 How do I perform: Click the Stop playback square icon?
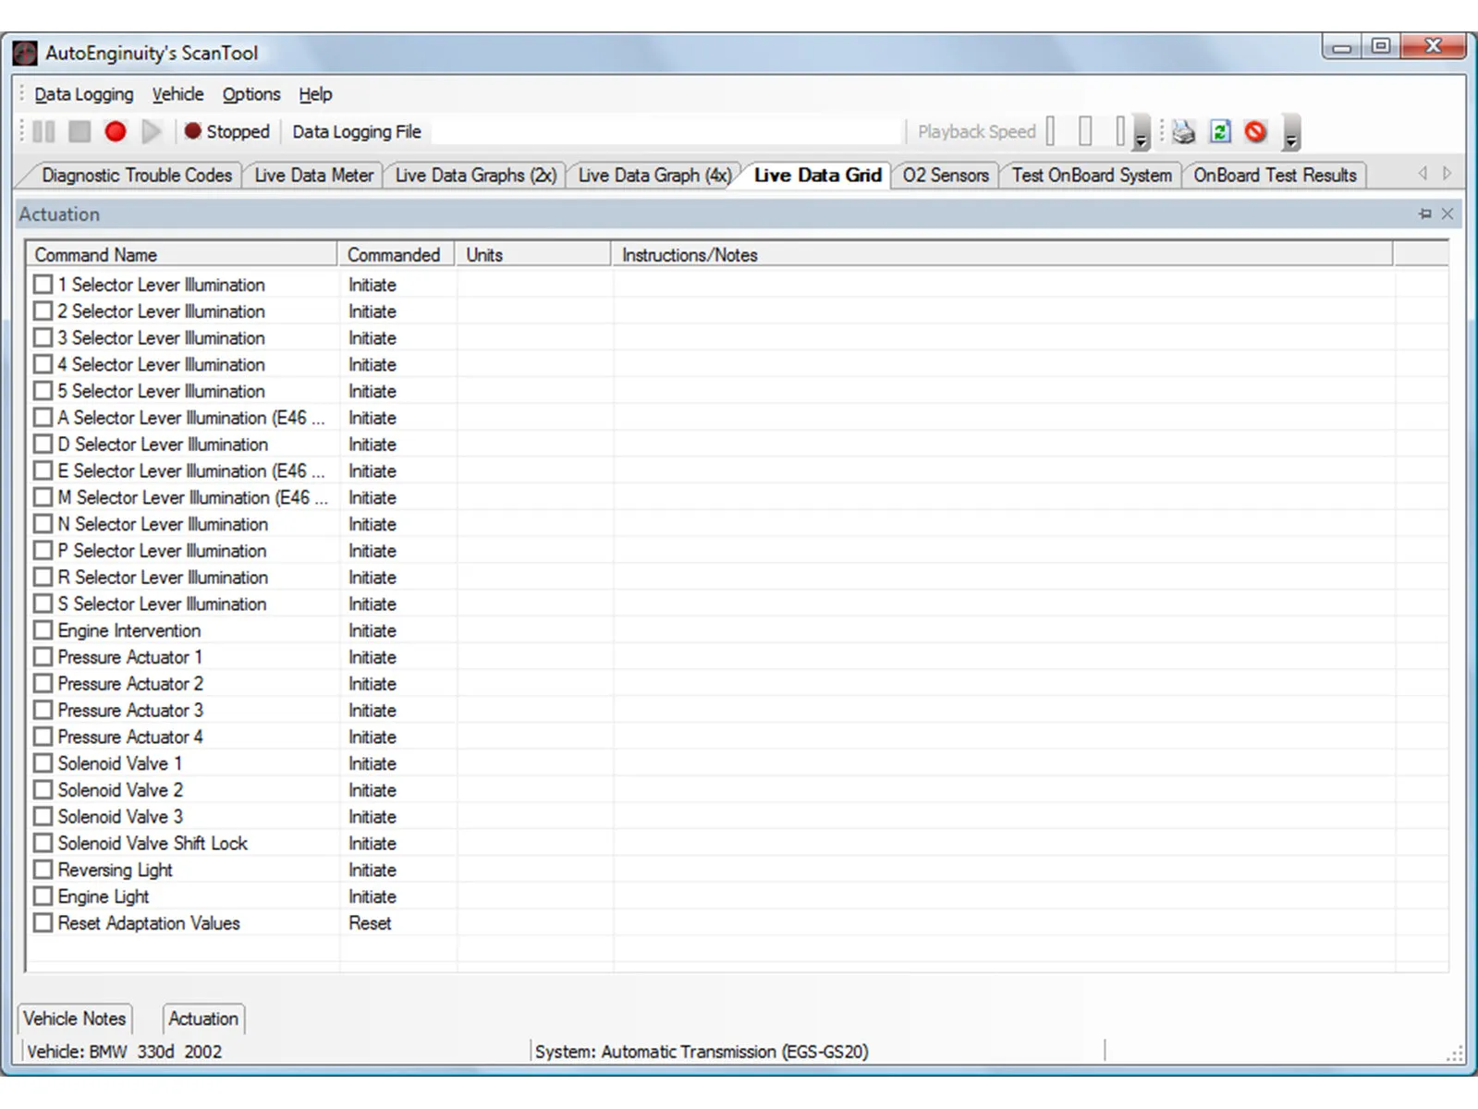[x=79, y=132]
